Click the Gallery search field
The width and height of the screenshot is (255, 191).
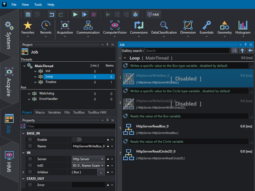point(187,51)
